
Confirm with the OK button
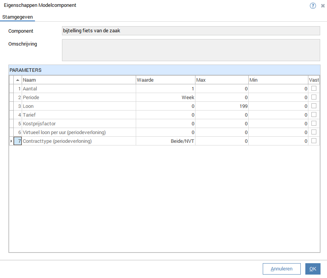(313, 269)
